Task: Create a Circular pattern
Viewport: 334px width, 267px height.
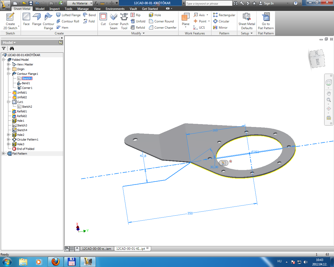Action: (x=221, y=21)
